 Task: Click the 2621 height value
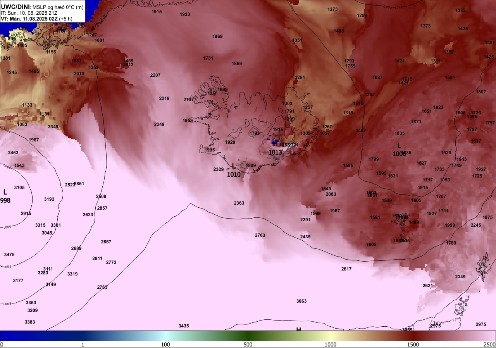pos(428,286)
